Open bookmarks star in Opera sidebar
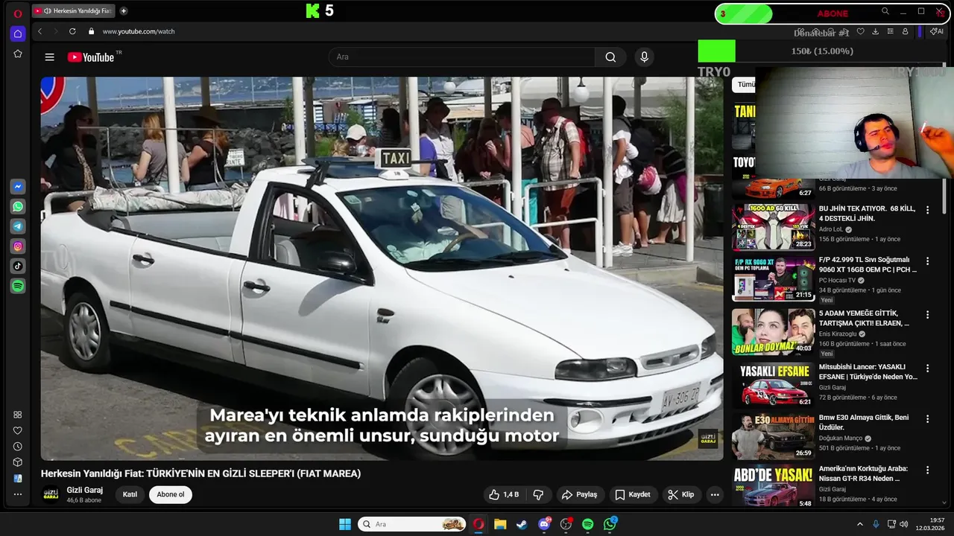 pos(18,54)
